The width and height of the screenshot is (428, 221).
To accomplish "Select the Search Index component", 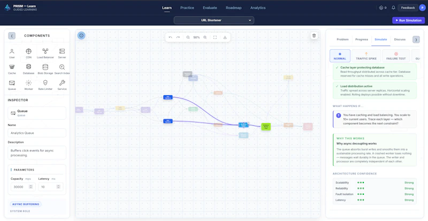I will (62, 69).
